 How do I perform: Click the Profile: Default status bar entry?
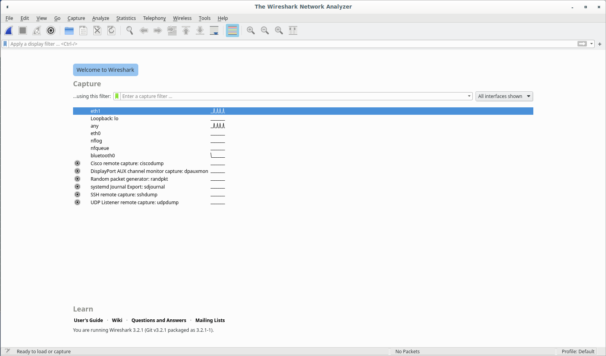pyautogui.click(x=578, y=351)
